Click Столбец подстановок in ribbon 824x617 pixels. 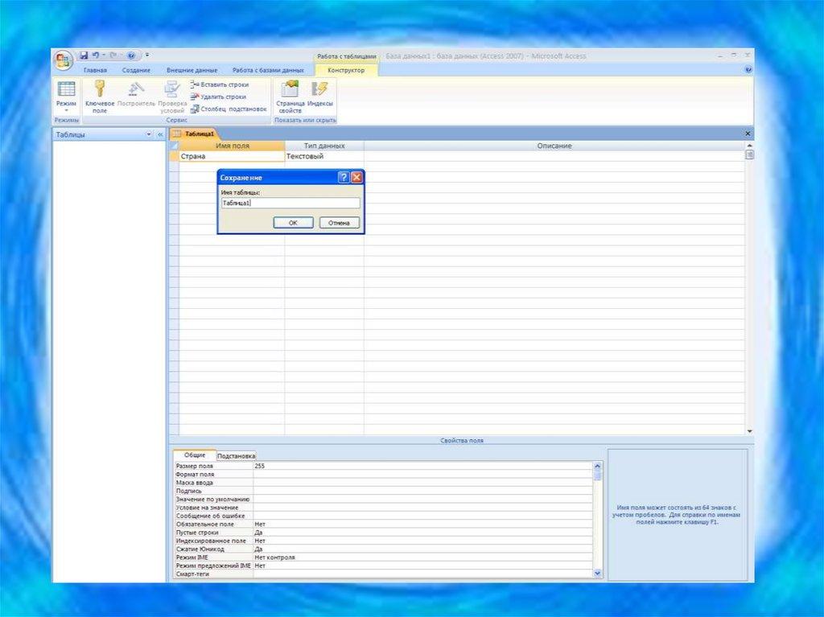[229, 109]
